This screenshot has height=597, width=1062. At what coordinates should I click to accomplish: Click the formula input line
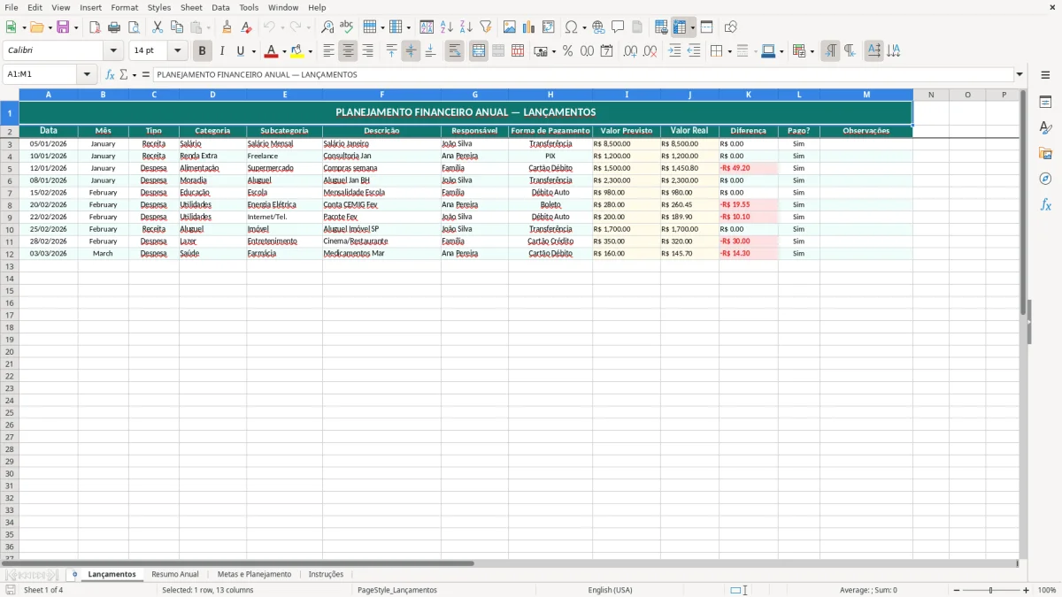582,75
